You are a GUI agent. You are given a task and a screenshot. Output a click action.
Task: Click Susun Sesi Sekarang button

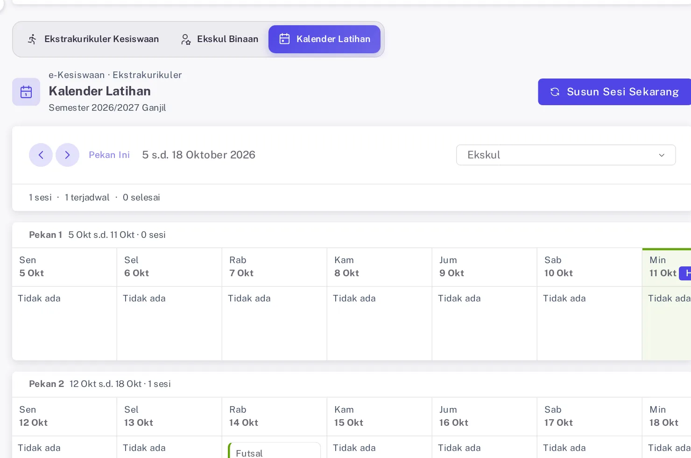tap(614, 92)
